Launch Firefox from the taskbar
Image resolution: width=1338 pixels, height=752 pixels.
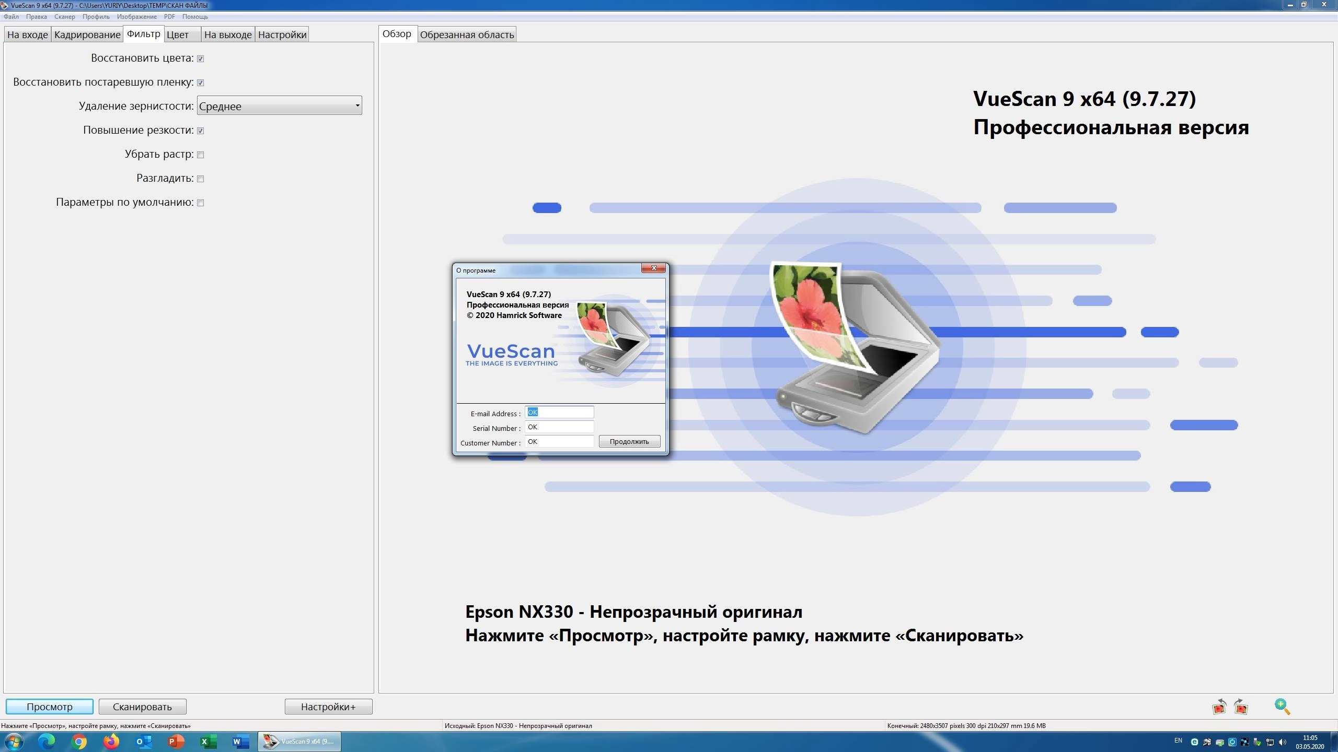[111, 742]
